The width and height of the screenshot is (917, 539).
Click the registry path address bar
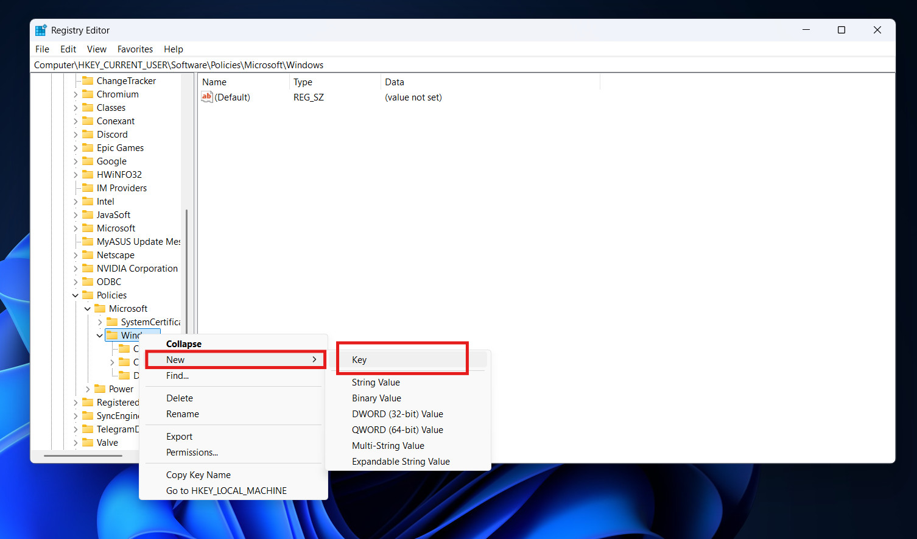pyautogui.click(x=426, y=65)
